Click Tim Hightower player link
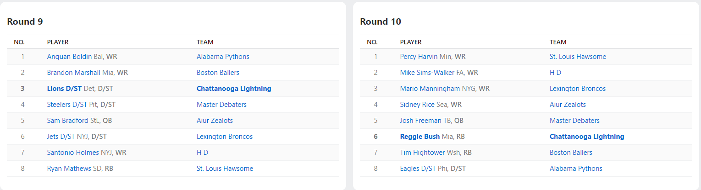The image size is (701, 190). click(x=423, y=153)
